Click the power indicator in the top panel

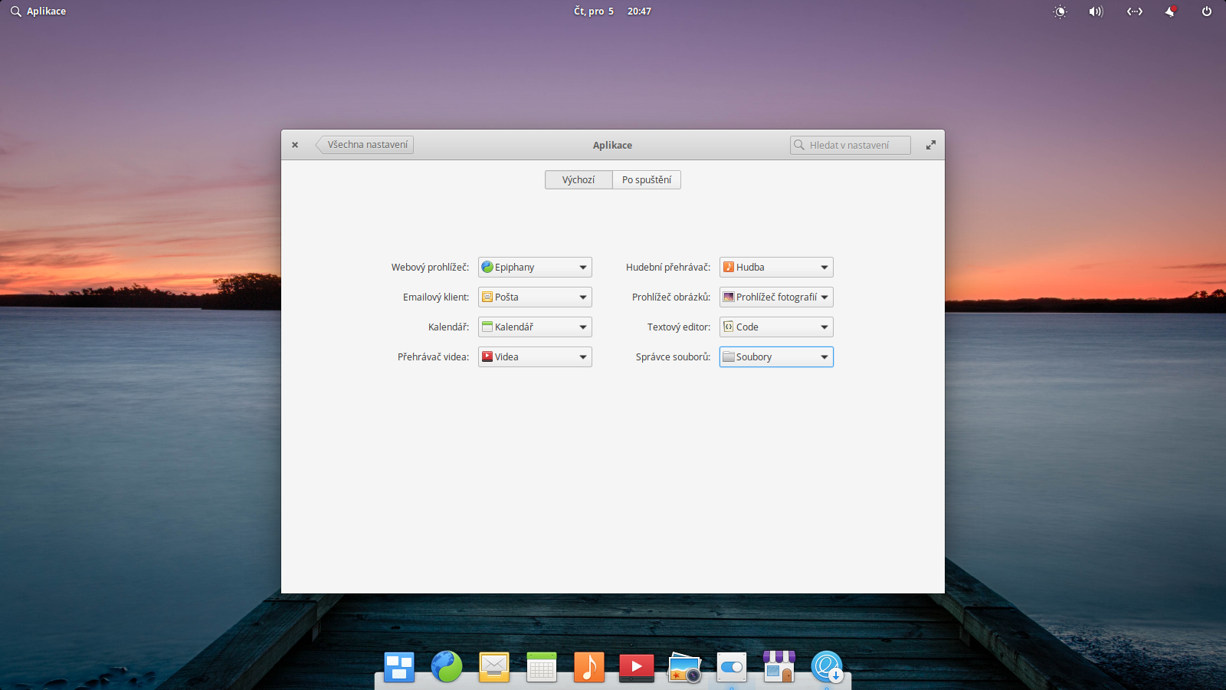(x=1205, y=11)
